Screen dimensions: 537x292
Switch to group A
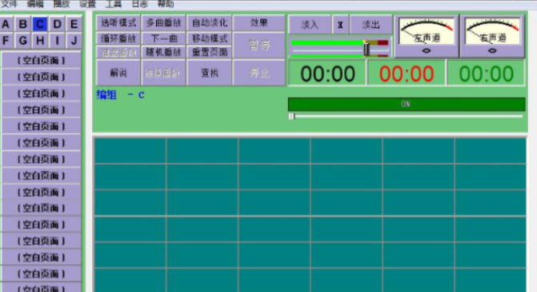tap(6, 24)
